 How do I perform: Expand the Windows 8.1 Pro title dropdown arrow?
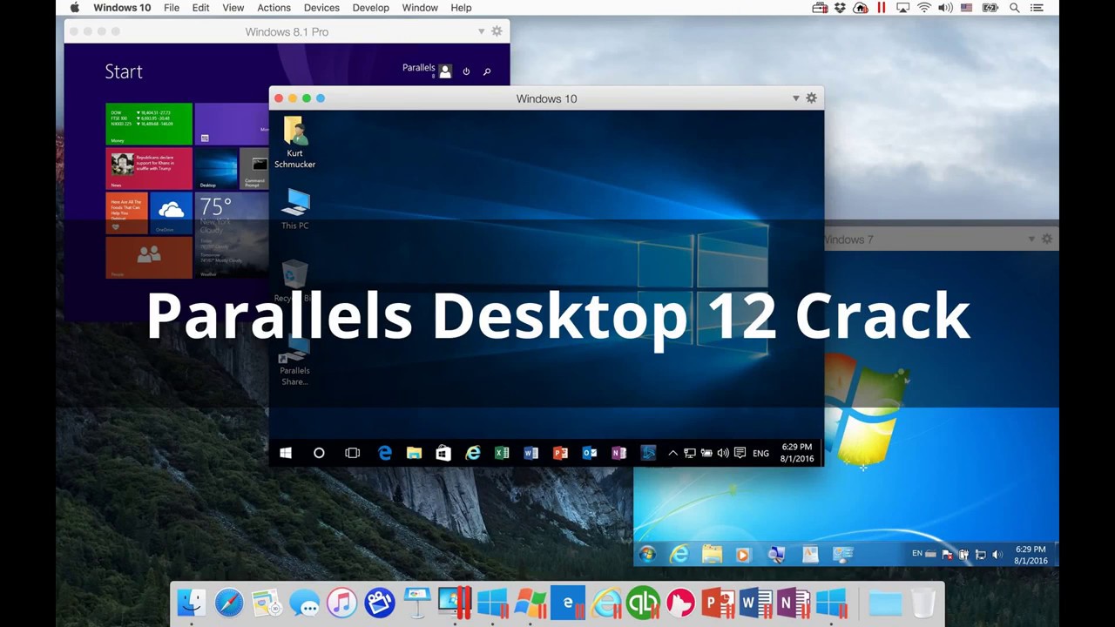tap(481, 31)
